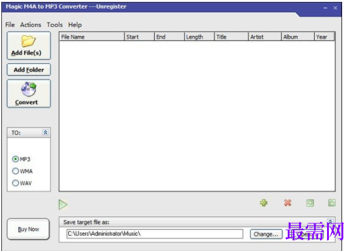356x251 pixels.
Task: Minimize the converter window
Action: pyautogui.click(x=325, y=8)
